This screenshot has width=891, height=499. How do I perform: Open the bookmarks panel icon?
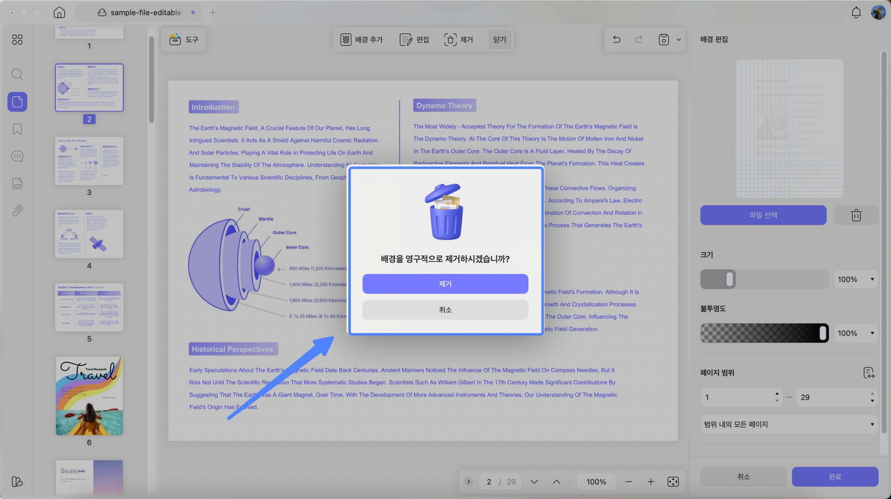pyautogui.click(x=17, y=129)
